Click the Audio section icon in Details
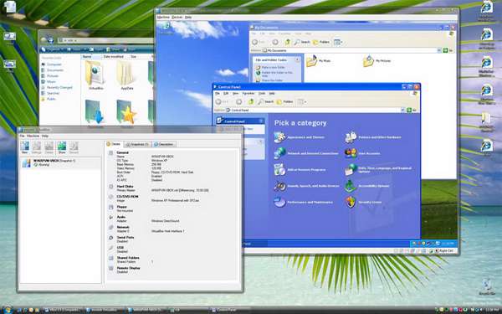This screenshot has height=314, width=502. click(110, 217)
